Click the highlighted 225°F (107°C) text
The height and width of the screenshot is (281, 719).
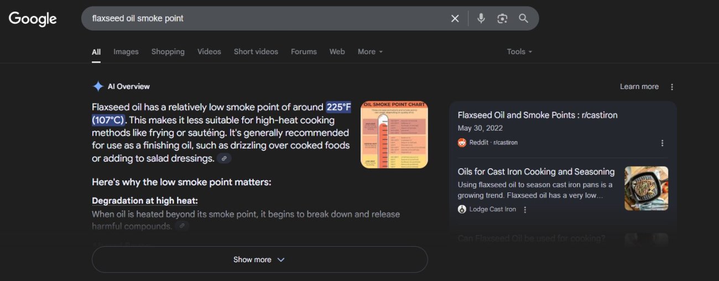[x=221, y=113]
